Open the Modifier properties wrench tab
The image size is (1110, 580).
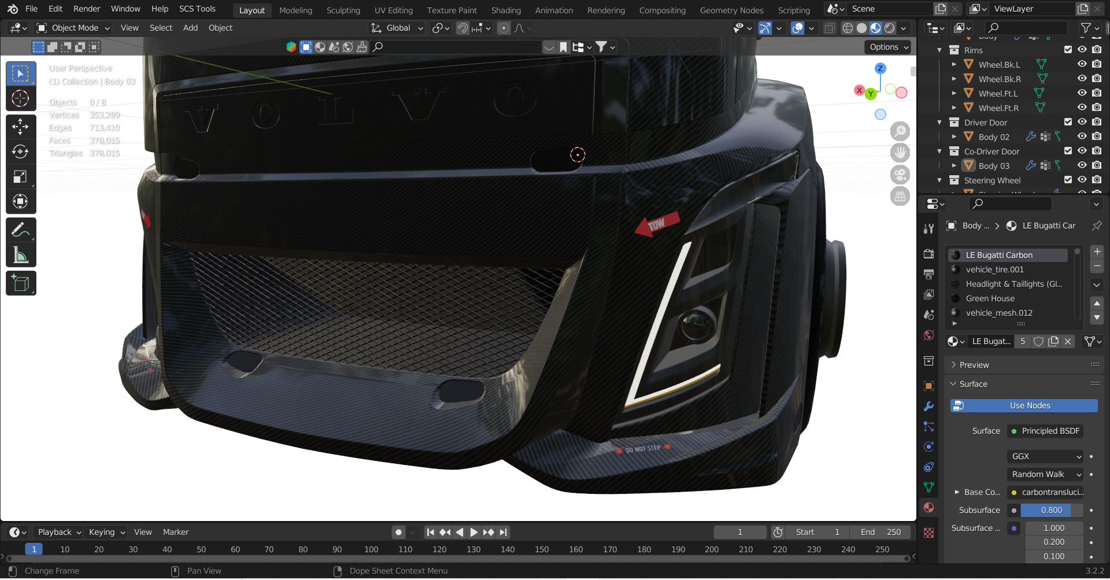click(929, 407)
